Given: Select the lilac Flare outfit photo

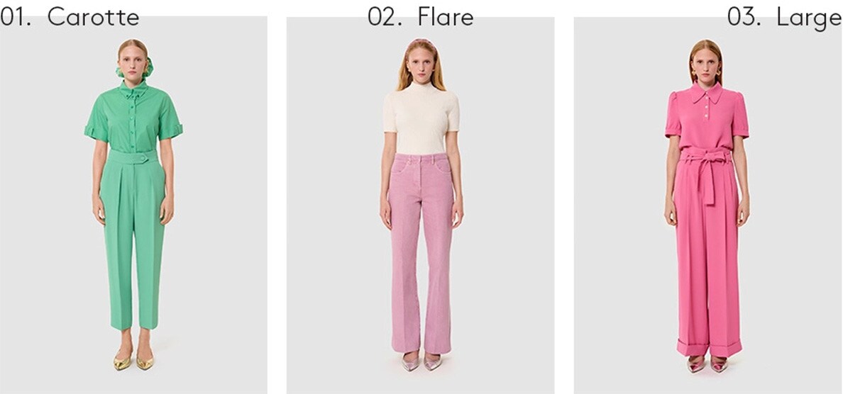Looking at the screenshot, I should (x=420, y=205).
